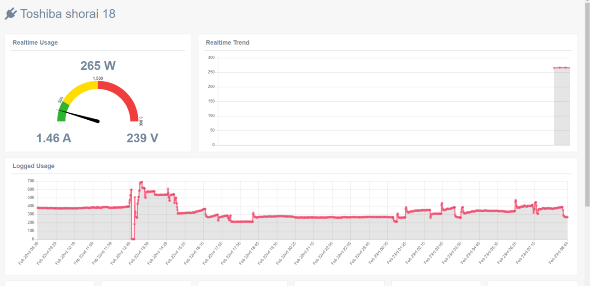Click the Feb 22nd 15:25 time label
This screenshot has width=590, height=286.
[176, 253]
